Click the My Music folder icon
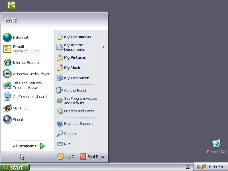The image size is (228, 171). pyautogui.click(x=60, y=68)
